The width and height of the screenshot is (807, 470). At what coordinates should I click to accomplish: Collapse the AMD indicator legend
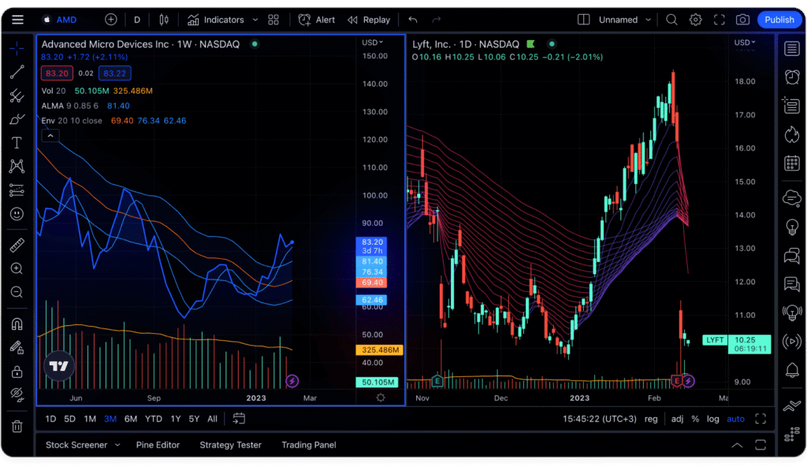click(50, 135)
